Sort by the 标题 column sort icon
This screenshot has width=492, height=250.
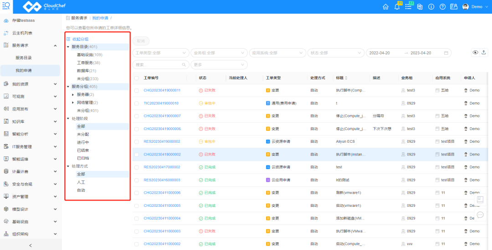346,78
